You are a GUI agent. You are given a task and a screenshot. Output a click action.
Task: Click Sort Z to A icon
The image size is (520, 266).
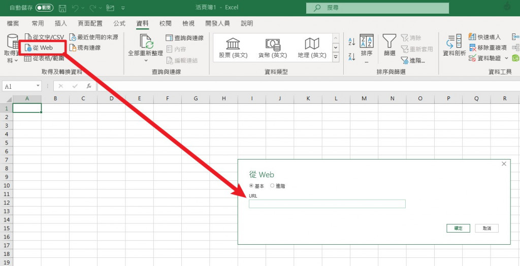point(352,57)
